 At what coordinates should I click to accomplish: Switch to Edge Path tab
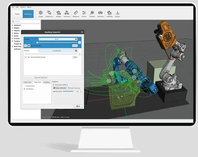[37, 82]
